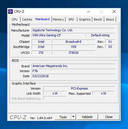Click the Chipset Rev. value 01
The width and height of the screenshot is (128, 129).
coord(110,42)
